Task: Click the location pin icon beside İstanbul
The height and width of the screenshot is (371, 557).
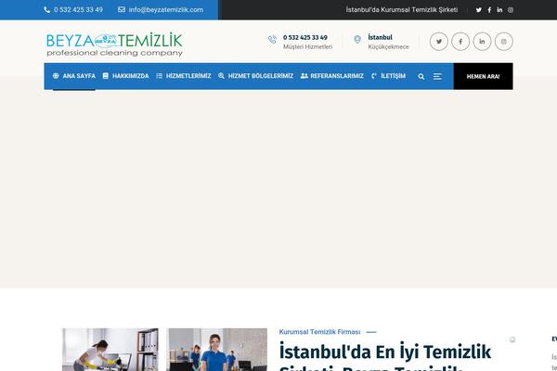Action: point(357,39)
